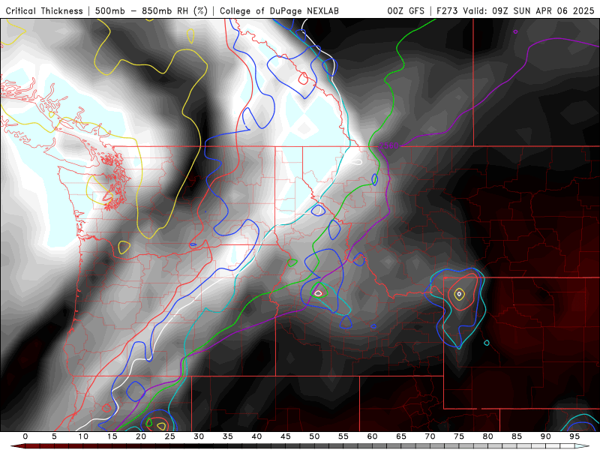This screenshot has width=600, height=450.
Task: Click the "20" label on the color scale
Action: tap(141, 436)
